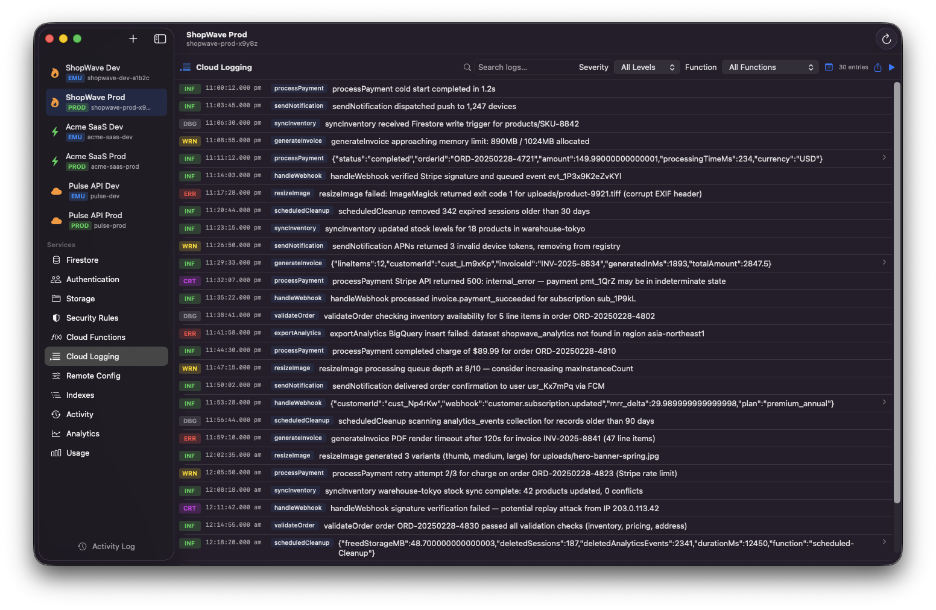
Task: Open the All Levels severity dropdown
Action: [x=647, y=67]
